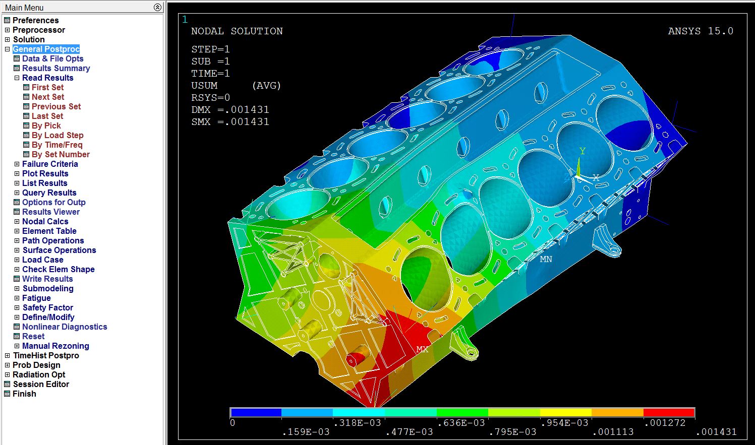The height and width of the screenshot is (445, 755).
Task: Choose Last Set results entry
Action: (47, 116)
